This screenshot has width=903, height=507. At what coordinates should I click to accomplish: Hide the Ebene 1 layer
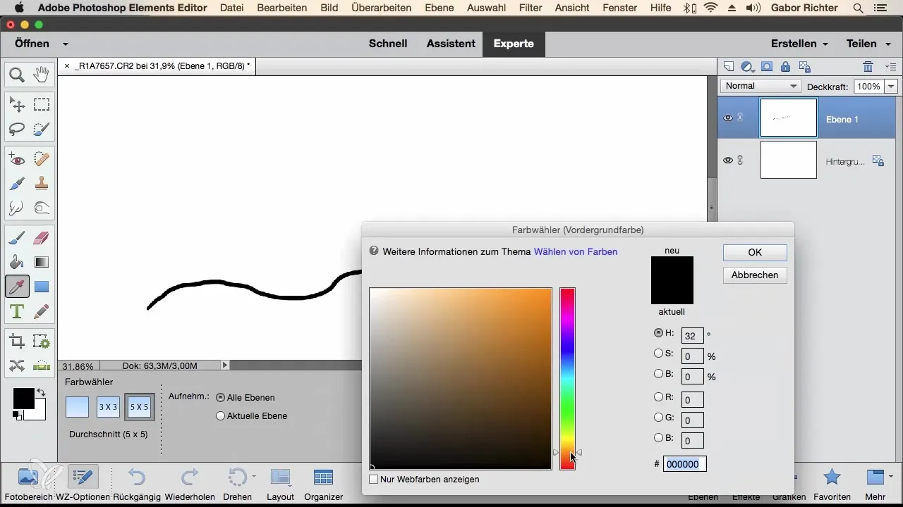coord(728,118)
